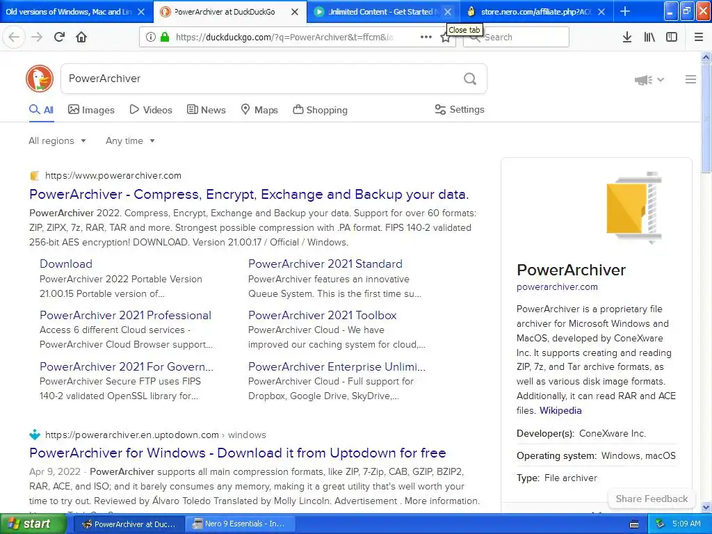Reload the current page

pyautogui.click(x=59, y=37)
